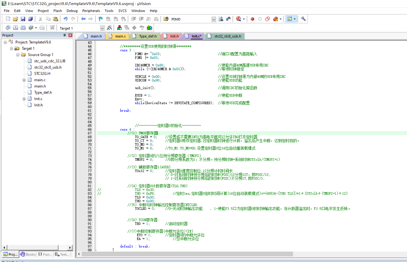Insert a bookmark with the flag icon
The image size is (407, 262).
coord(101,19)
